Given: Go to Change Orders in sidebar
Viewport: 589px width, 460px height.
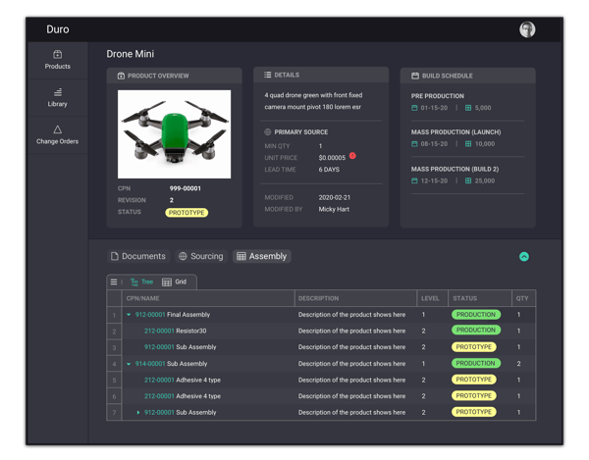Looking at the screenshot, I should (x=57, y=134).
